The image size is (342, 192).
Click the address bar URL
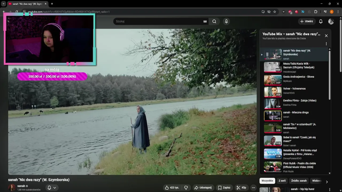click(69, 12)
